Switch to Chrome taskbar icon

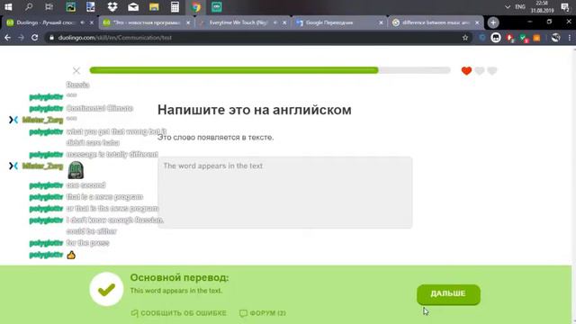point(196,7)
